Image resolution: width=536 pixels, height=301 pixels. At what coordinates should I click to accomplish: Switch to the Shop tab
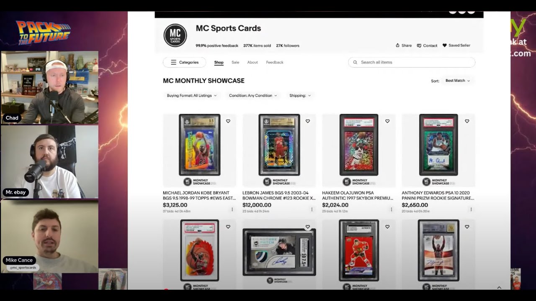(219, 62)
